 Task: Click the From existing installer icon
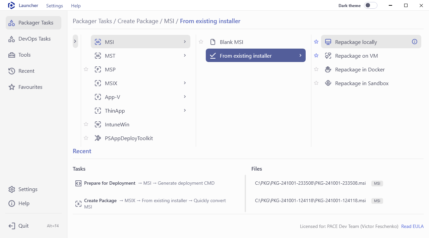click(x=212, y=56)
